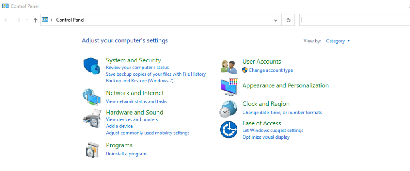Screen dimensions: 410x171
Task: Open the User Accounts people icon
Action: 229,67
